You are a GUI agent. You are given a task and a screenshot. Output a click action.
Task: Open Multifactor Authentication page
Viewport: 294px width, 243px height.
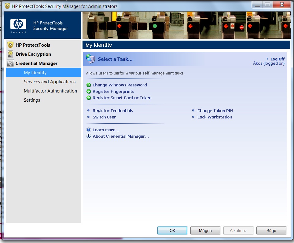tap(50, 91)
